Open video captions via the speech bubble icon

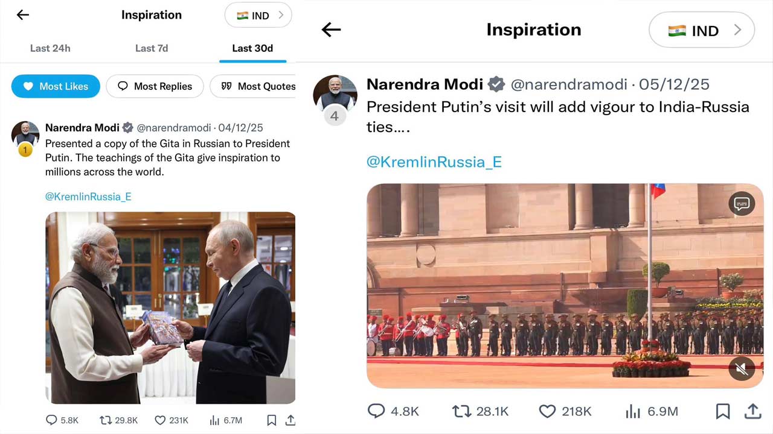[x=742, y=204]
